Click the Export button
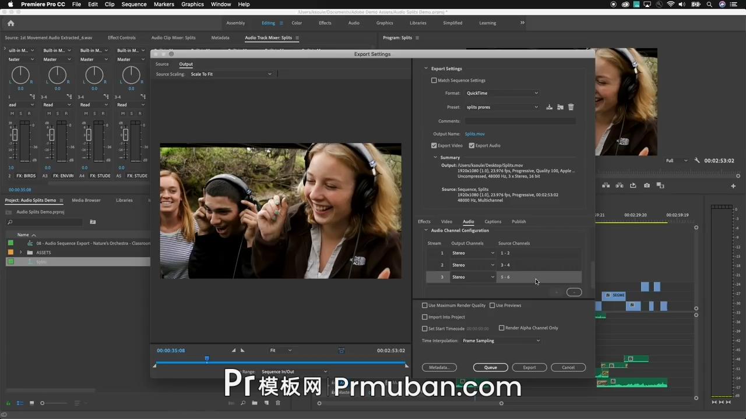The height and width of the screenshot is (419, 746). (x=529, y=367)
